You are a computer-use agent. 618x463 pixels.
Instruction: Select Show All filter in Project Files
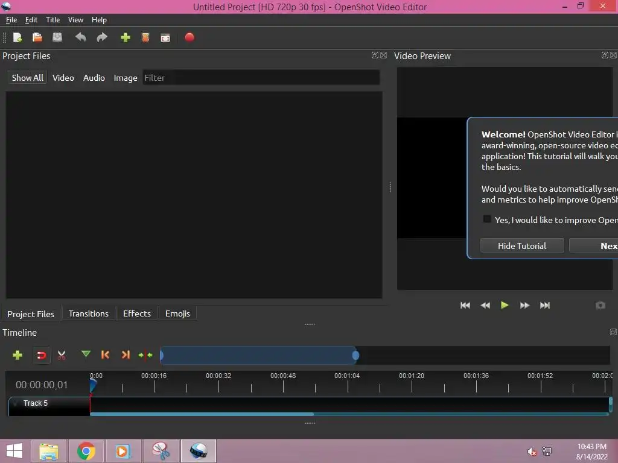coord(28,78)
